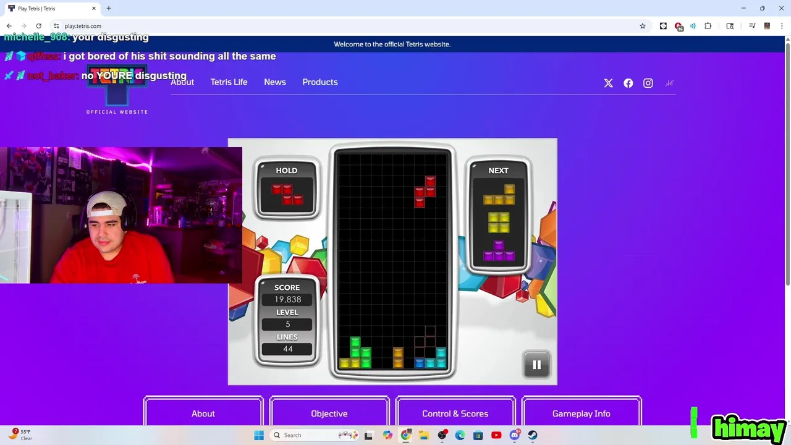This screenshot has width=791, height=445.
Task: Open File Explorer from the taskbar
Action: coord(424,435)
